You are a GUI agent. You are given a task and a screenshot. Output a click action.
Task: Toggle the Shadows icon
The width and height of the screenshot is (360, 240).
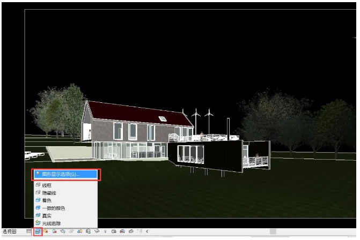54,231
